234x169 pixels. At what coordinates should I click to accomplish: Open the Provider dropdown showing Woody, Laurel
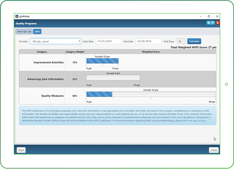(56, 41)
